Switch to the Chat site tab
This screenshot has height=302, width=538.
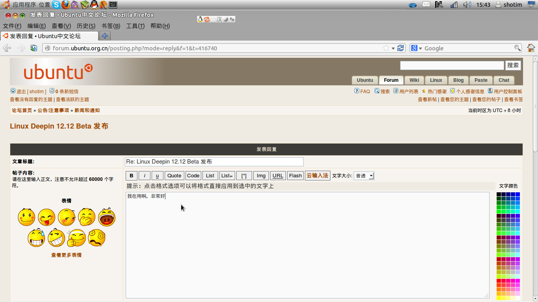(x=504, y=80)
